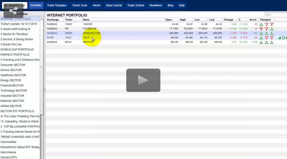Select Healthcare SECTOR portfolio

pyautogui.click(x=13, y=75)
